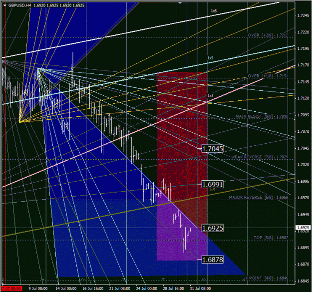Click 1.7020 on the price axis
This screenshot has width=312, height=292.
303,165
